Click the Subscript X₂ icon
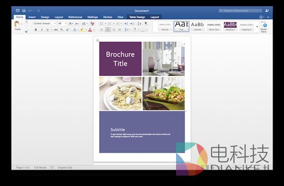The width and height of the screenshot is (284, 186). tap(62, 30)
